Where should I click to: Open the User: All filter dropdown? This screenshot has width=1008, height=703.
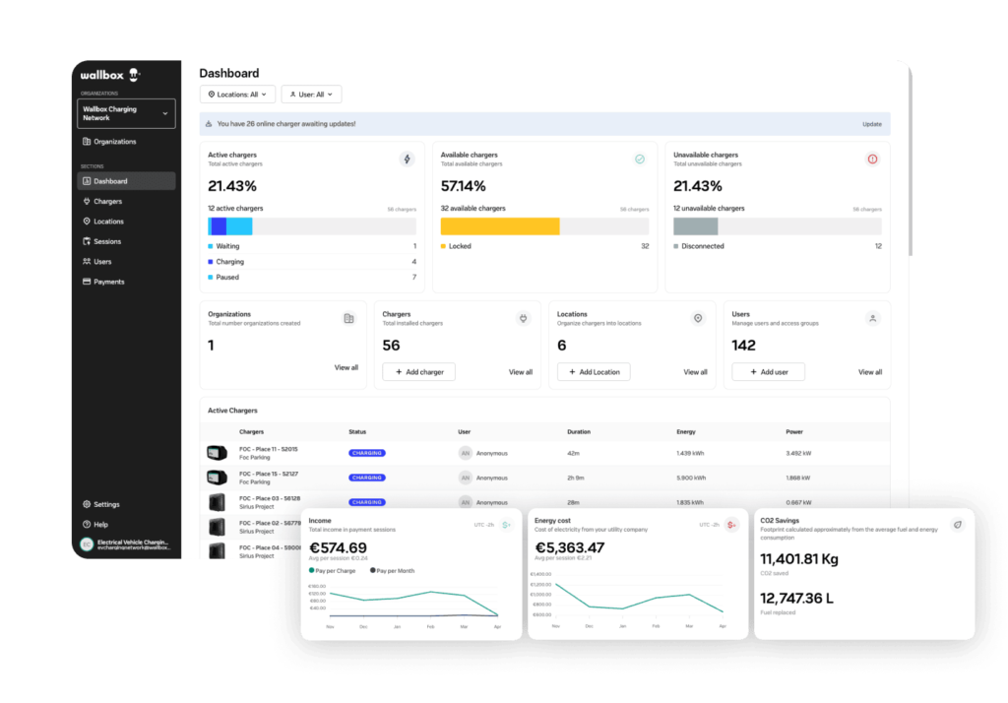(311, 95)
